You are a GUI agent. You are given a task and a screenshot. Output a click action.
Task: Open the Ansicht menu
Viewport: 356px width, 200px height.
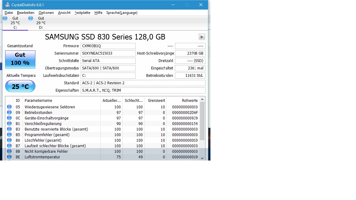[x=64, y=13]
